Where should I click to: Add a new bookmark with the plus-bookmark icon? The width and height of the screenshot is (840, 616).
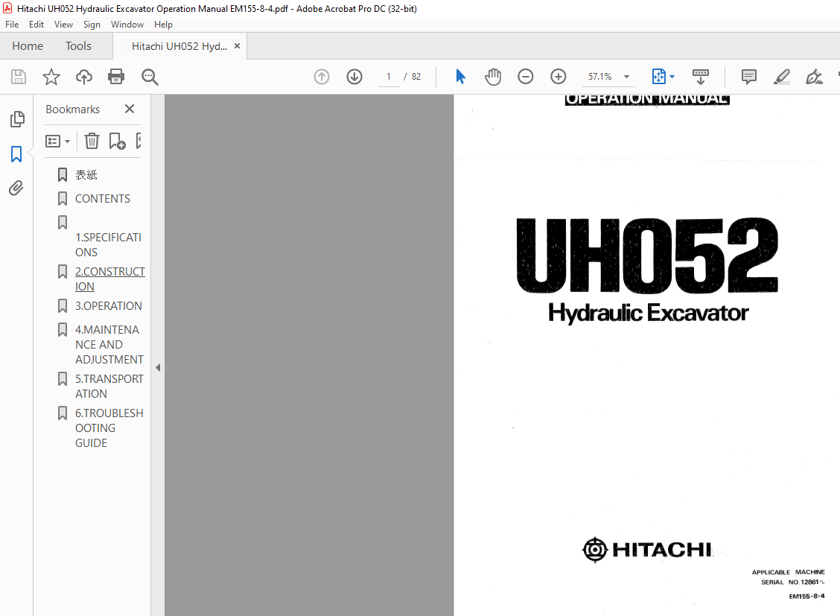pos(117,141)
